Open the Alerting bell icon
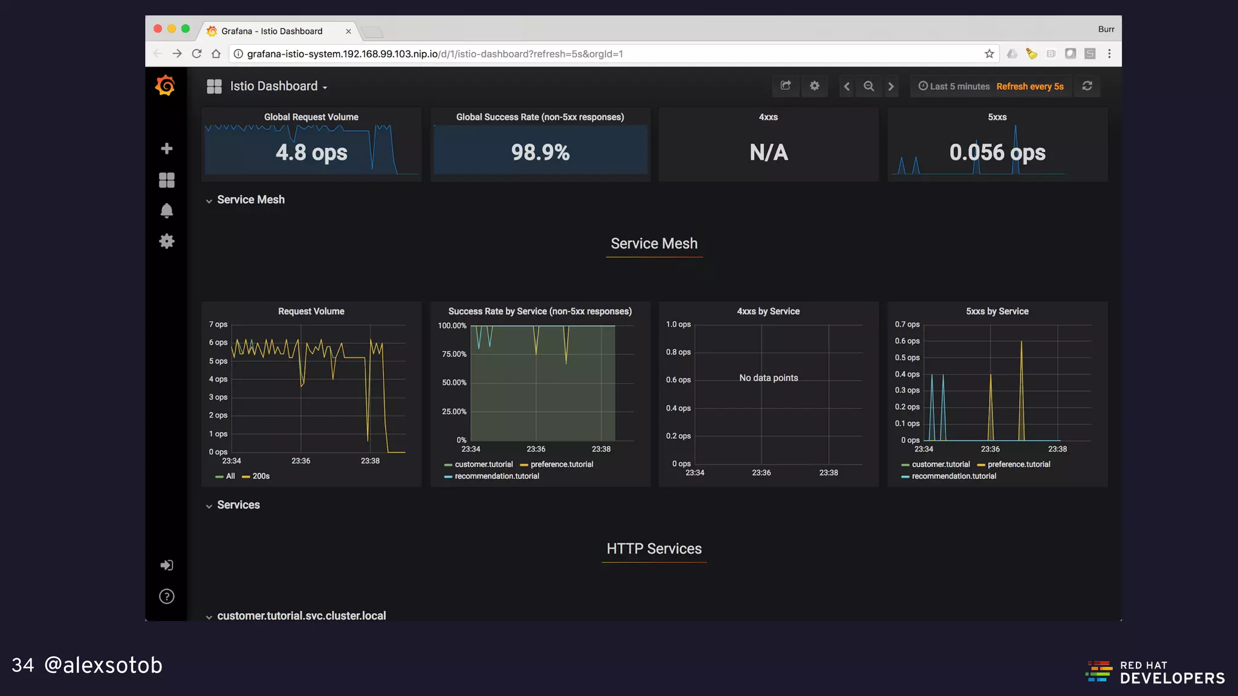Image resolution: width=1238 pixels, height=696 pixels. click(x=166, y=211)
